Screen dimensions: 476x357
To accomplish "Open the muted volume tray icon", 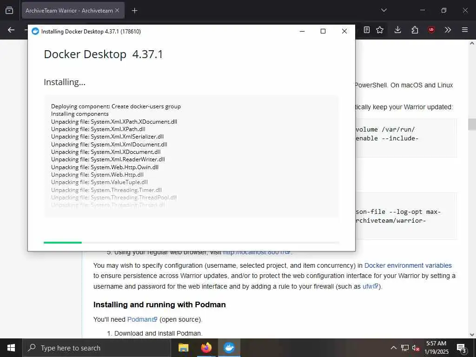I will [x=416, y=348].
